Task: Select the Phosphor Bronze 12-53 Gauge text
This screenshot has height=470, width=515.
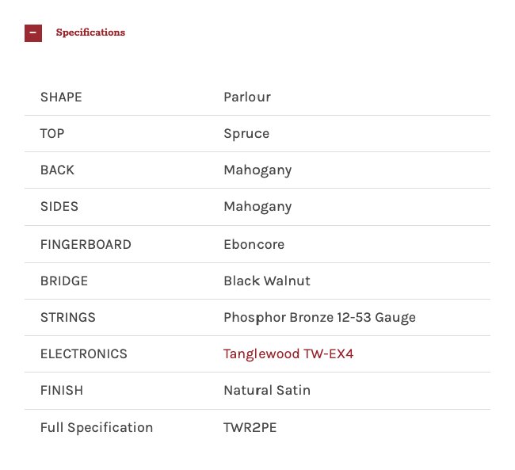Action: 319,318
